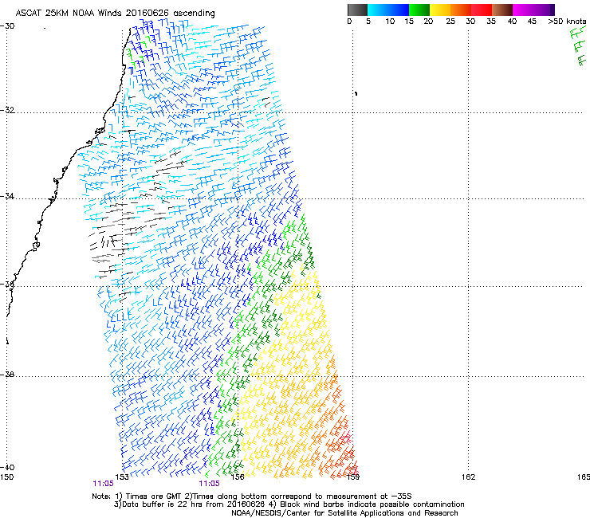
Task: Click the small island dot near 159E
Action: tap(356, 93)
